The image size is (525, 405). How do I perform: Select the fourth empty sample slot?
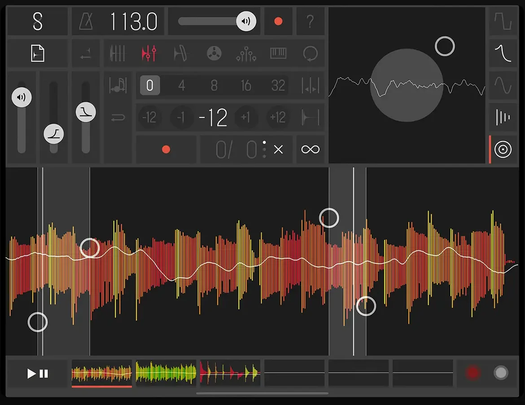coord(294,373)
